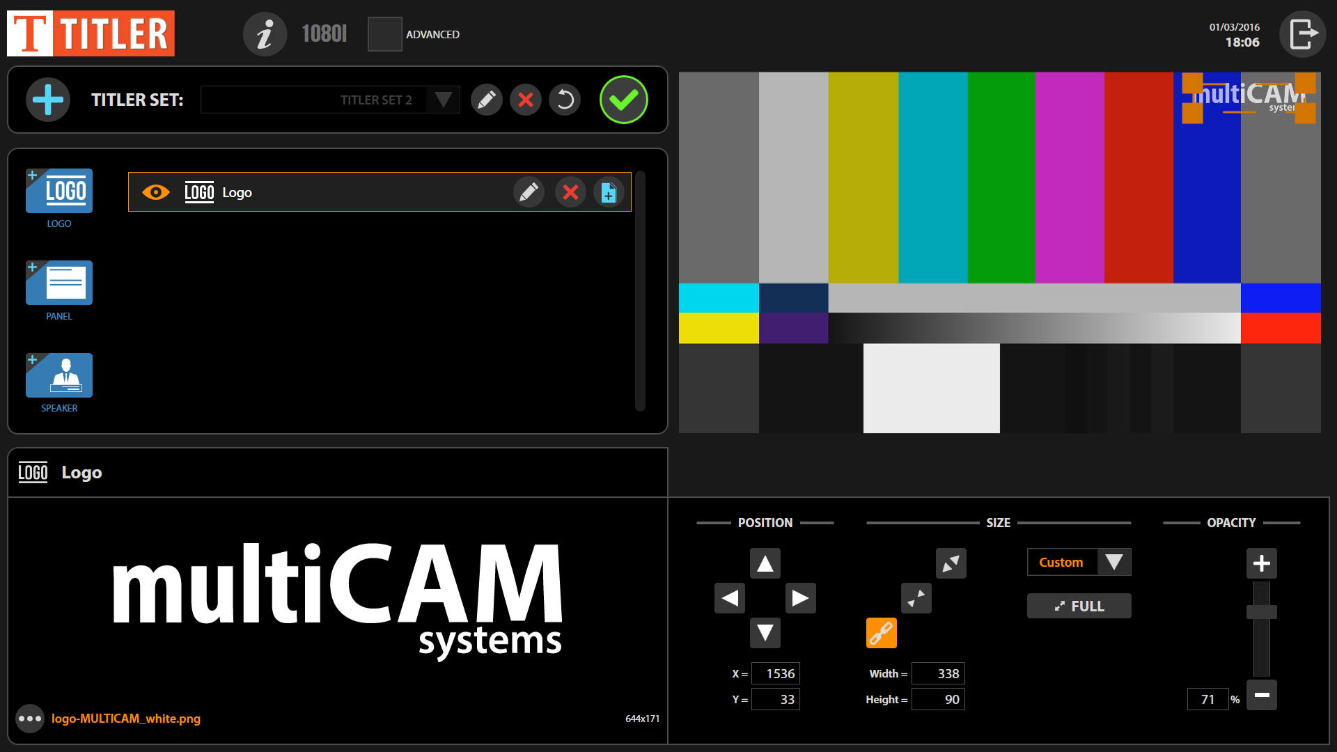The height and width of the screenshot is (752, 1337).
Task: Toggle the orange aspect ratio link
Action: (x=881, y=633)
